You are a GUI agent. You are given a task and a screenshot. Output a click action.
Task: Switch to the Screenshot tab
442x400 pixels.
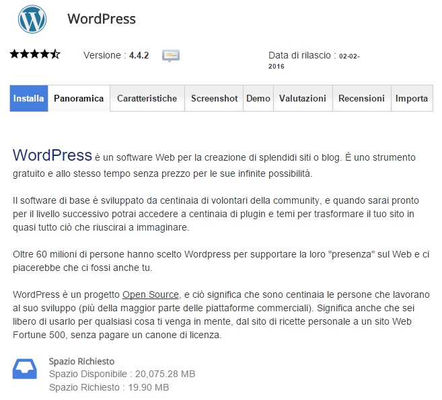(x=214, y=98)
